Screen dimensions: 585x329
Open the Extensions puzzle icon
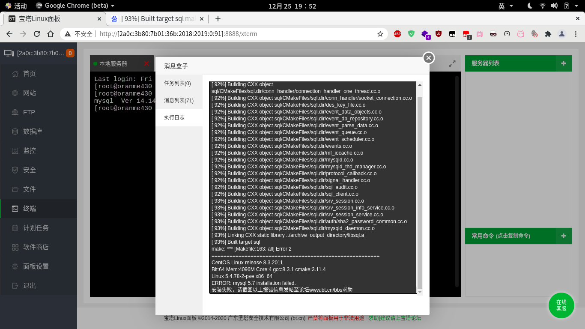coord(548,34)
